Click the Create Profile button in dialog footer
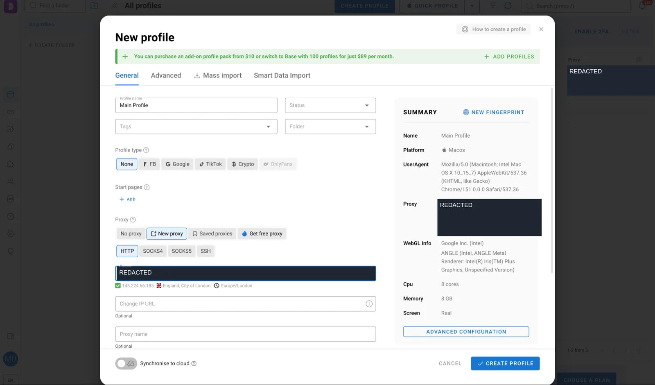This screenshot has height=385, width=655. point(505,364)
